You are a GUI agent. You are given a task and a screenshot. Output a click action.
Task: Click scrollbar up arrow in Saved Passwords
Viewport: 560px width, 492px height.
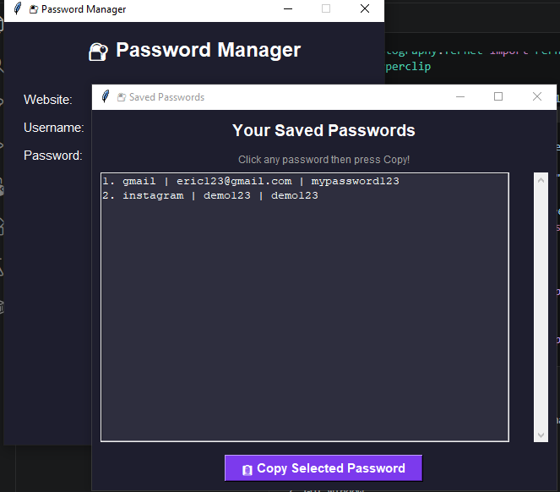[541, 180]
